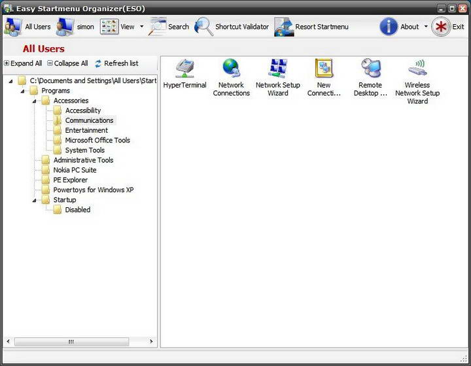Viewport: 471px width, 366px height.
Task: Click the Nokia PC Suite folder icon
Action: tap(46, 170)
